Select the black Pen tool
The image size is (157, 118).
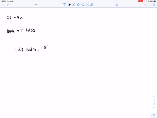(x=69, y=5)
